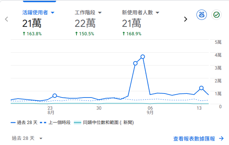The width and height of the screenshot is (229, 145).
Task: Open the 查看報表數據匯報 link
Action: click(x=194, y=139)
